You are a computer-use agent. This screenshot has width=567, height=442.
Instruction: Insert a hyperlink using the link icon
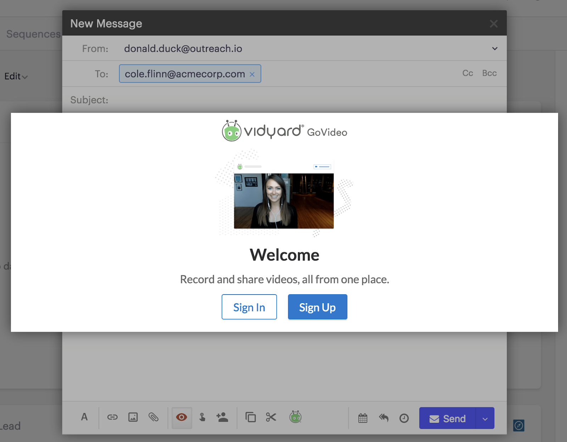(113, 418)
